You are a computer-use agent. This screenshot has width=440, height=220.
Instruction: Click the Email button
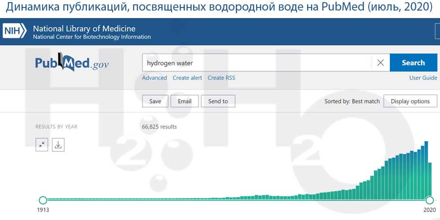tap(185, 101)
